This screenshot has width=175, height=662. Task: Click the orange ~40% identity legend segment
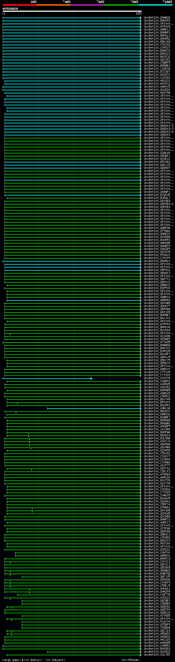[54, 5]
